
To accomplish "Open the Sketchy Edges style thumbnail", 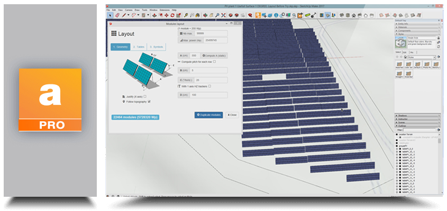I will click(436, 65).
